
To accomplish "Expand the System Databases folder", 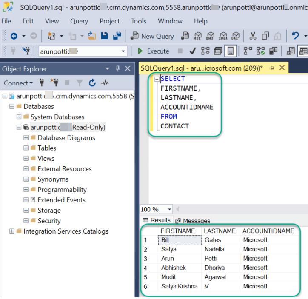I will (19, 117).
